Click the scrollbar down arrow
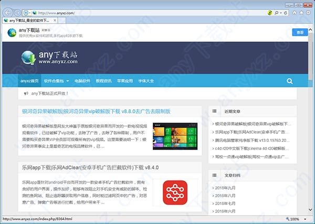Viewport: 315px width, 224px height. (x=310, y=209)
